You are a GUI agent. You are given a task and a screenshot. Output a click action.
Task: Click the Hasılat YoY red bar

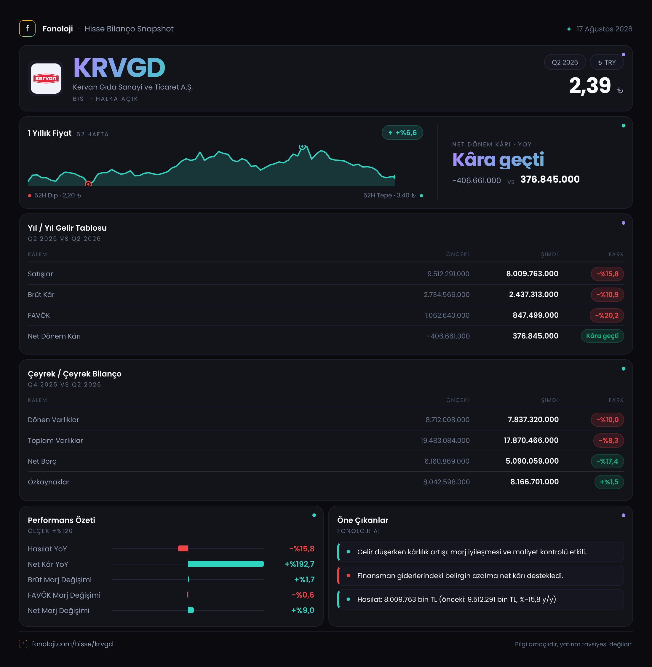point(183,548)
